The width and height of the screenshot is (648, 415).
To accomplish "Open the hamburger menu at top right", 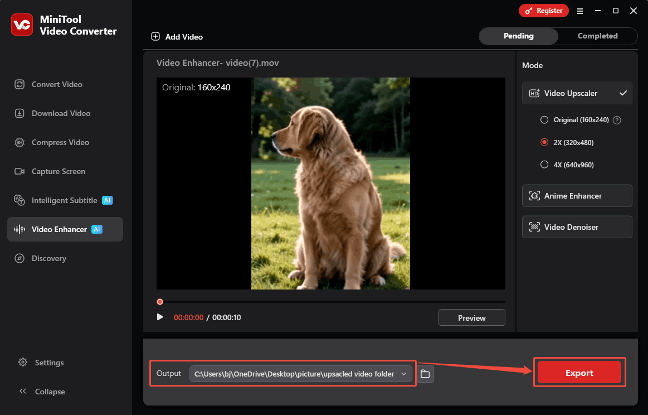I will tap(580, 11).
